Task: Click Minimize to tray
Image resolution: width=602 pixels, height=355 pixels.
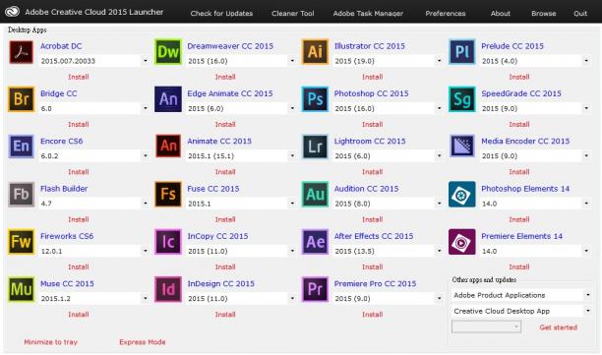Action: click(51, 342)
